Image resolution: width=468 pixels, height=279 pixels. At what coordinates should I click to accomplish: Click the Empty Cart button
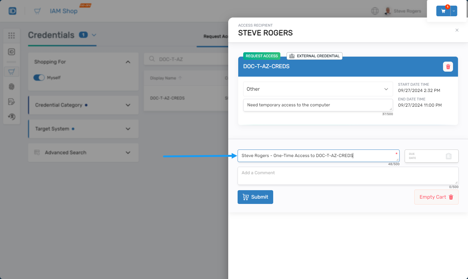[436, 197]
